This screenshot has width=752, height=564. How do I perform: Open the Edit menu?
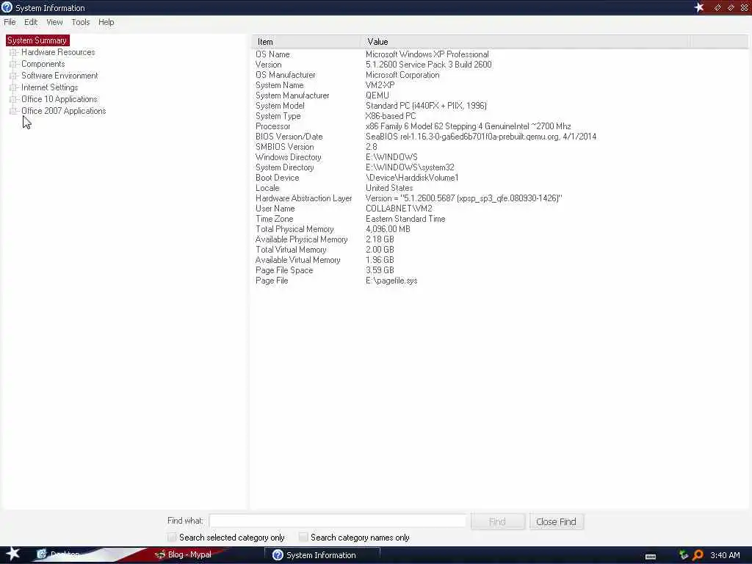tap(31, 22)
